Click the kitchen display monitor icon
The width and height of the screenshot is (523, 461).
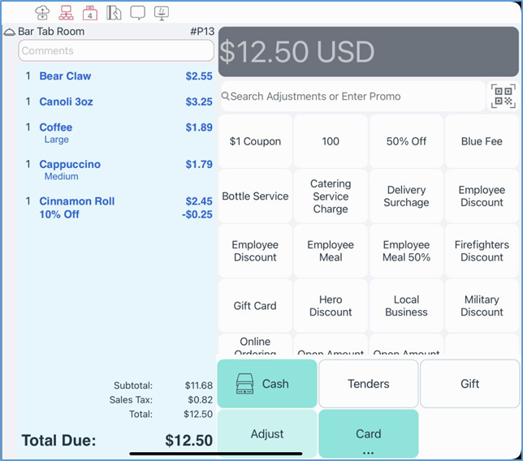click(x=162, y=12)
